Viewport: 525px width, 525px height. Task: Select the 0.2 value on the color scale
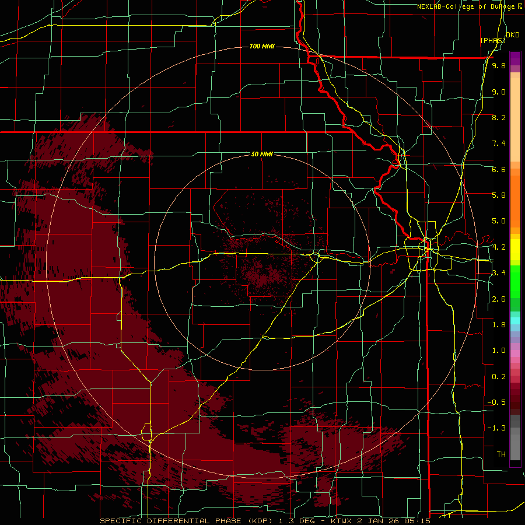499,377
